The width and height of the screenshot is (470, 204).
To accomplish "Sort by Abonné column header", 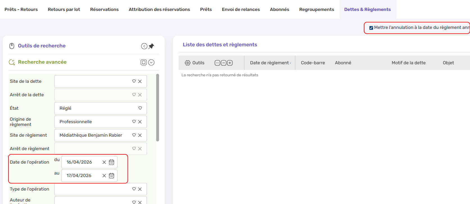I will tap(343, 63).
